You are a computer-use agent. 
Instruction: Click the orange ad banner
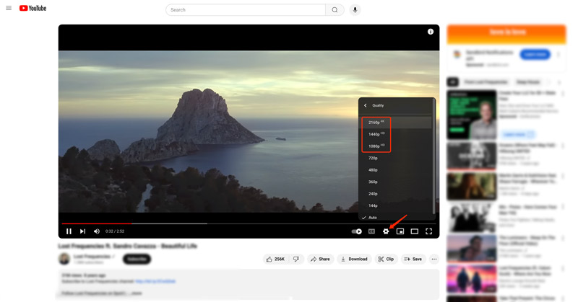click(506, 33)
